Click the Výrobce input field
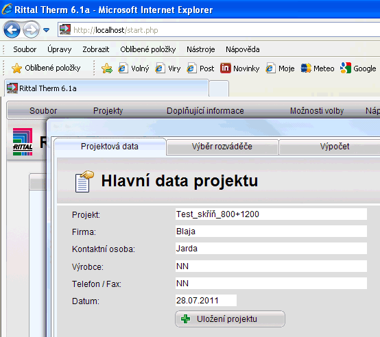380x337 pixels. (271, 266)
